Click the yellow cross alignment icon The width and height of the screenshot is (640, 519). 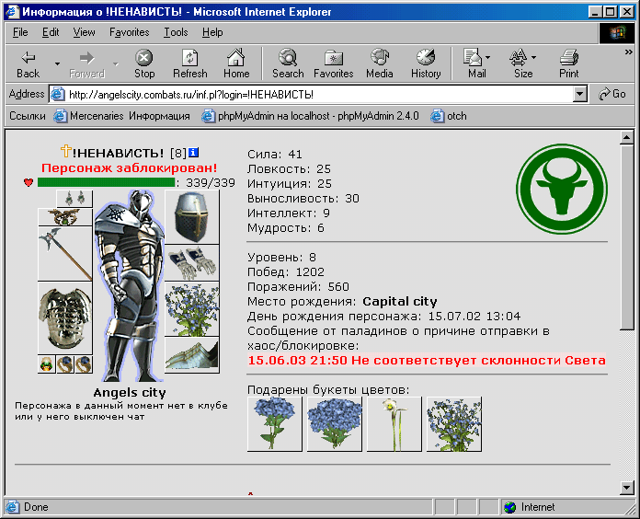[65, 151]
